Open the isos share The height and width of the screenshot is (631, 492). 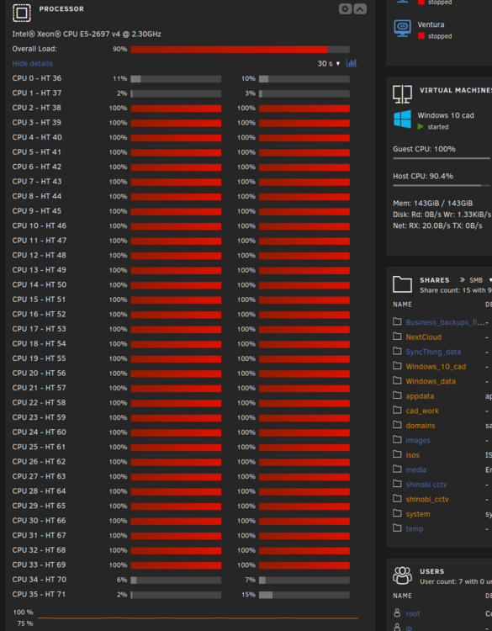(413, 455)
